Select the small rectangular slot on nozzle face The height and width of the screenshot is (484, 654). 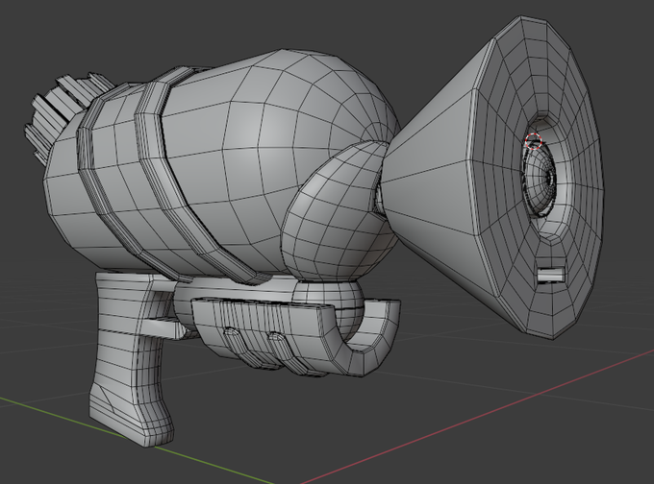pos(550,276)
